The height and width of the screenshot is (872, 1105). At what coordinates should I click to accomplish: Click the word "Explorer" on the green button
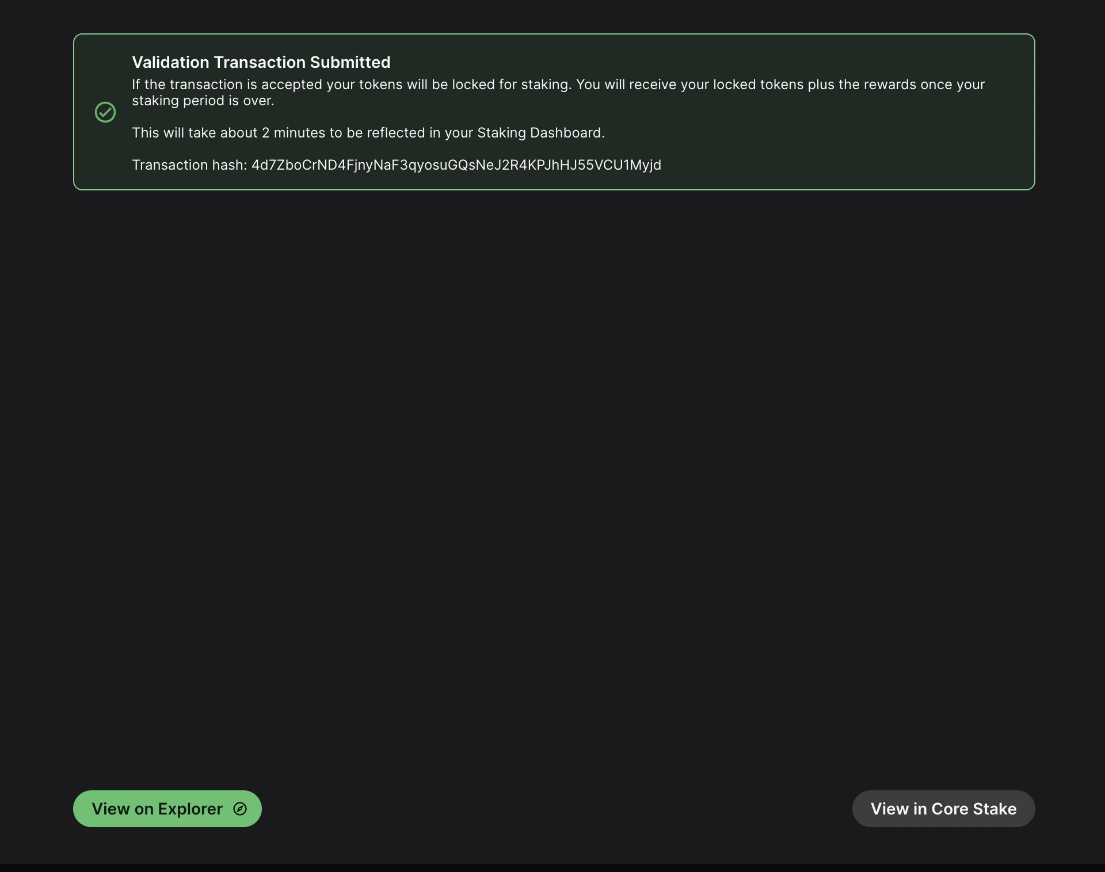(x=190, y=809)
